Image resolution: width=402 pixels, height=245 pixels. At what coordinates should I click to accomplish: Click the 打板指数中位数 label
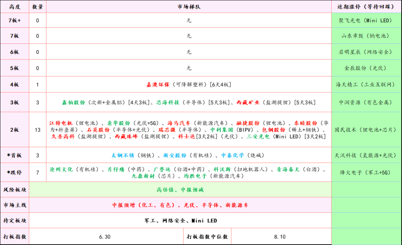click(207, 236)
